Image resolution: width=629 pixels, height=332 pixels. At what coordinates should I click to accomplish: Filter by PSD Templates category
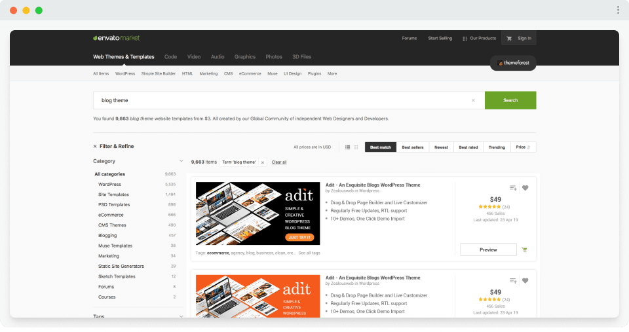coord(114,205)
